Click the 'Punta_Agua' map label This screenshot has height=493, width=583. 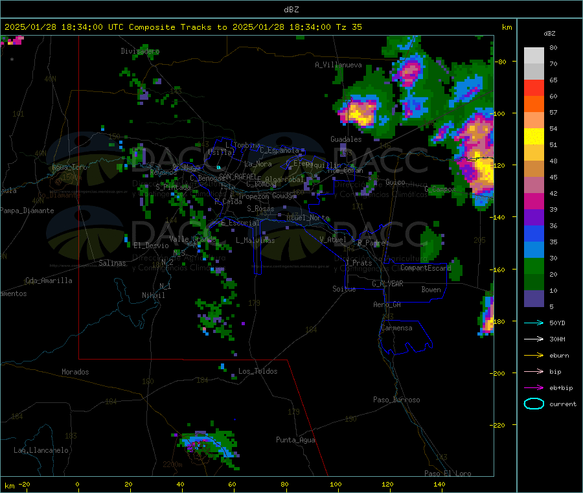pyautogui.click(x=295, y=440)
